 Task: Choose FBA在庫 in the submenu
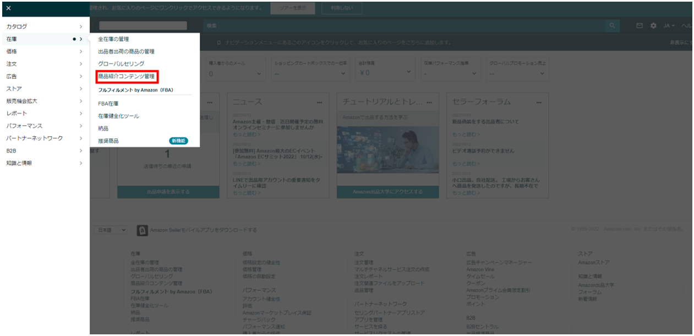108,103
